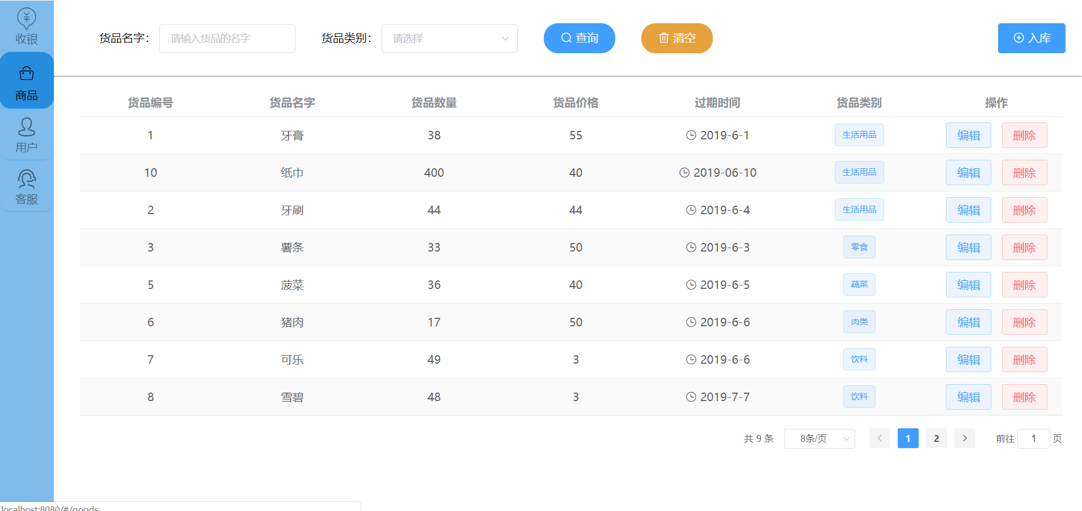Click the clock icon beside 2019-6-4

(691, 210)
